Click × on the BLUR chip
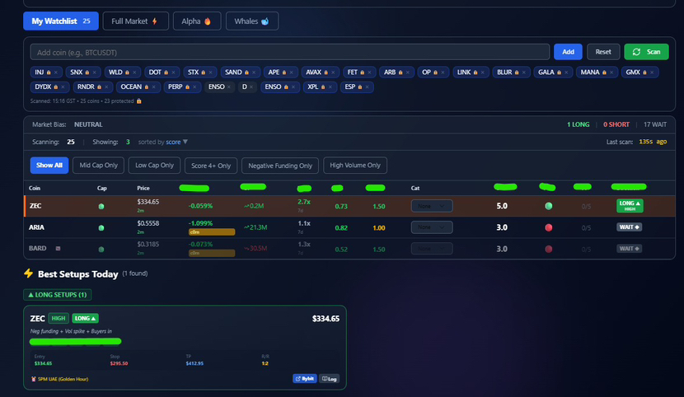Viewport: 684px width, 397px height. pos(524,72)
